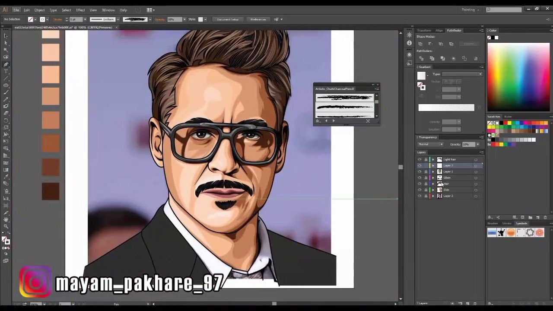
Task: Open the fill color dropdown
Action: pos(36,19)
